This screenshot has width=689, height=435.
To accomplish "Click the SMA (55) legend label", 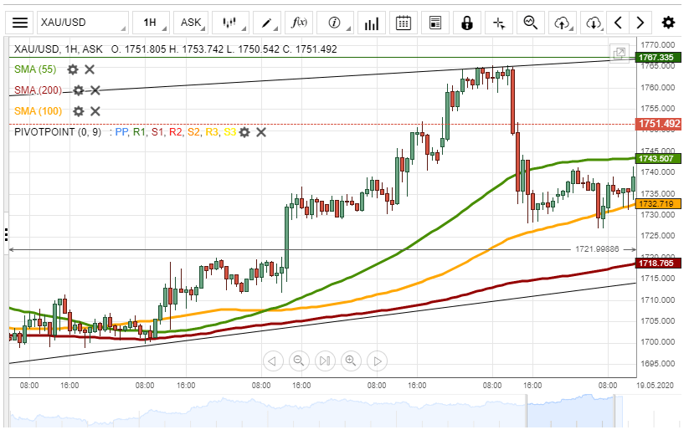I will (35, 69).
